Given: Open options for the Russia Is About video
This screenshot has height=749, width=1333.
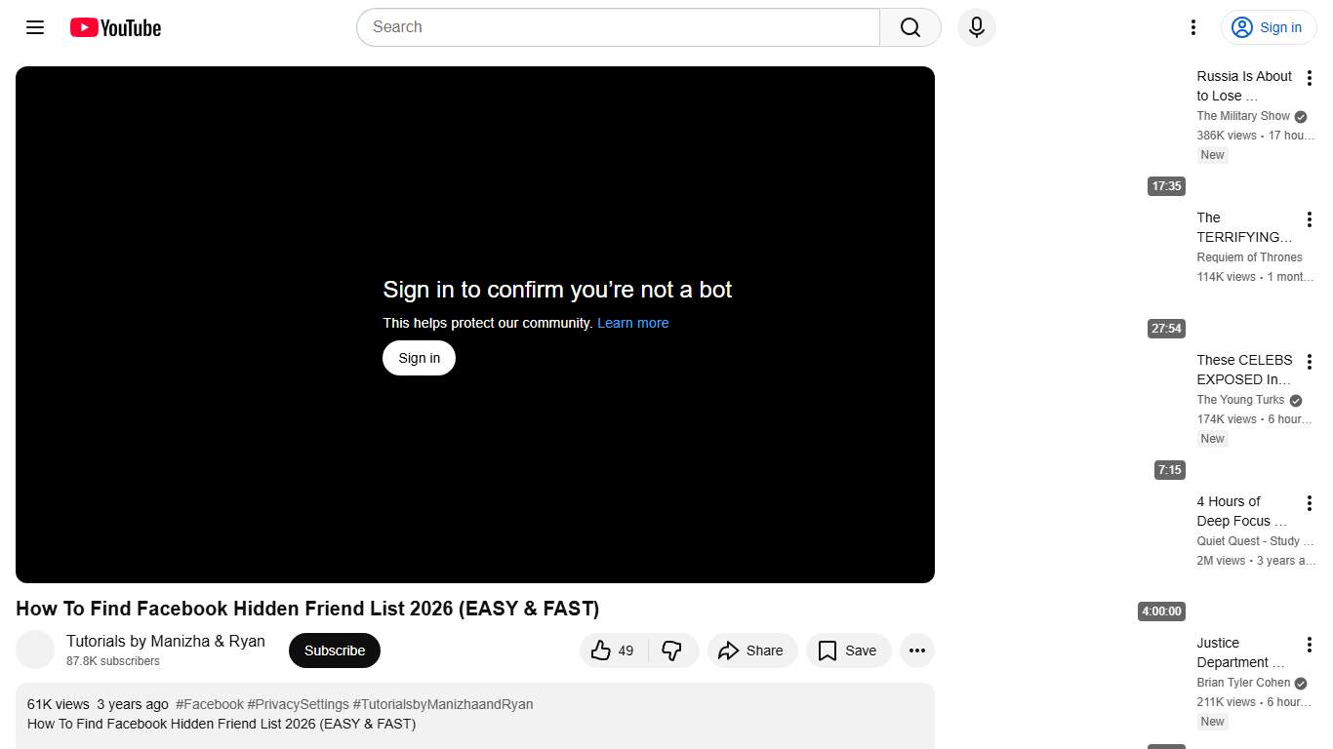Looking at the screenshot, I should coord(1310,77).
